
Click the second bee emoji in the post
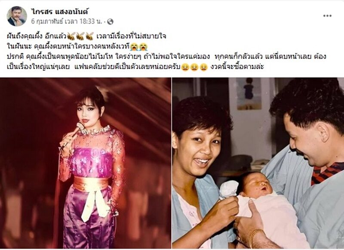(x=80, y=36)
